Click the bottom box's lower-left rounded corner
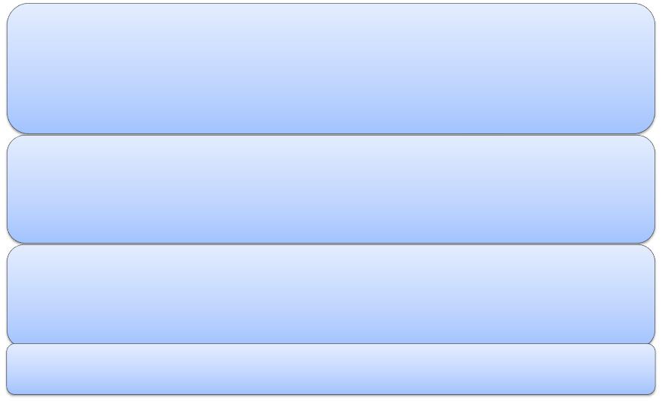662x401 pixels. tap(11, 391)
